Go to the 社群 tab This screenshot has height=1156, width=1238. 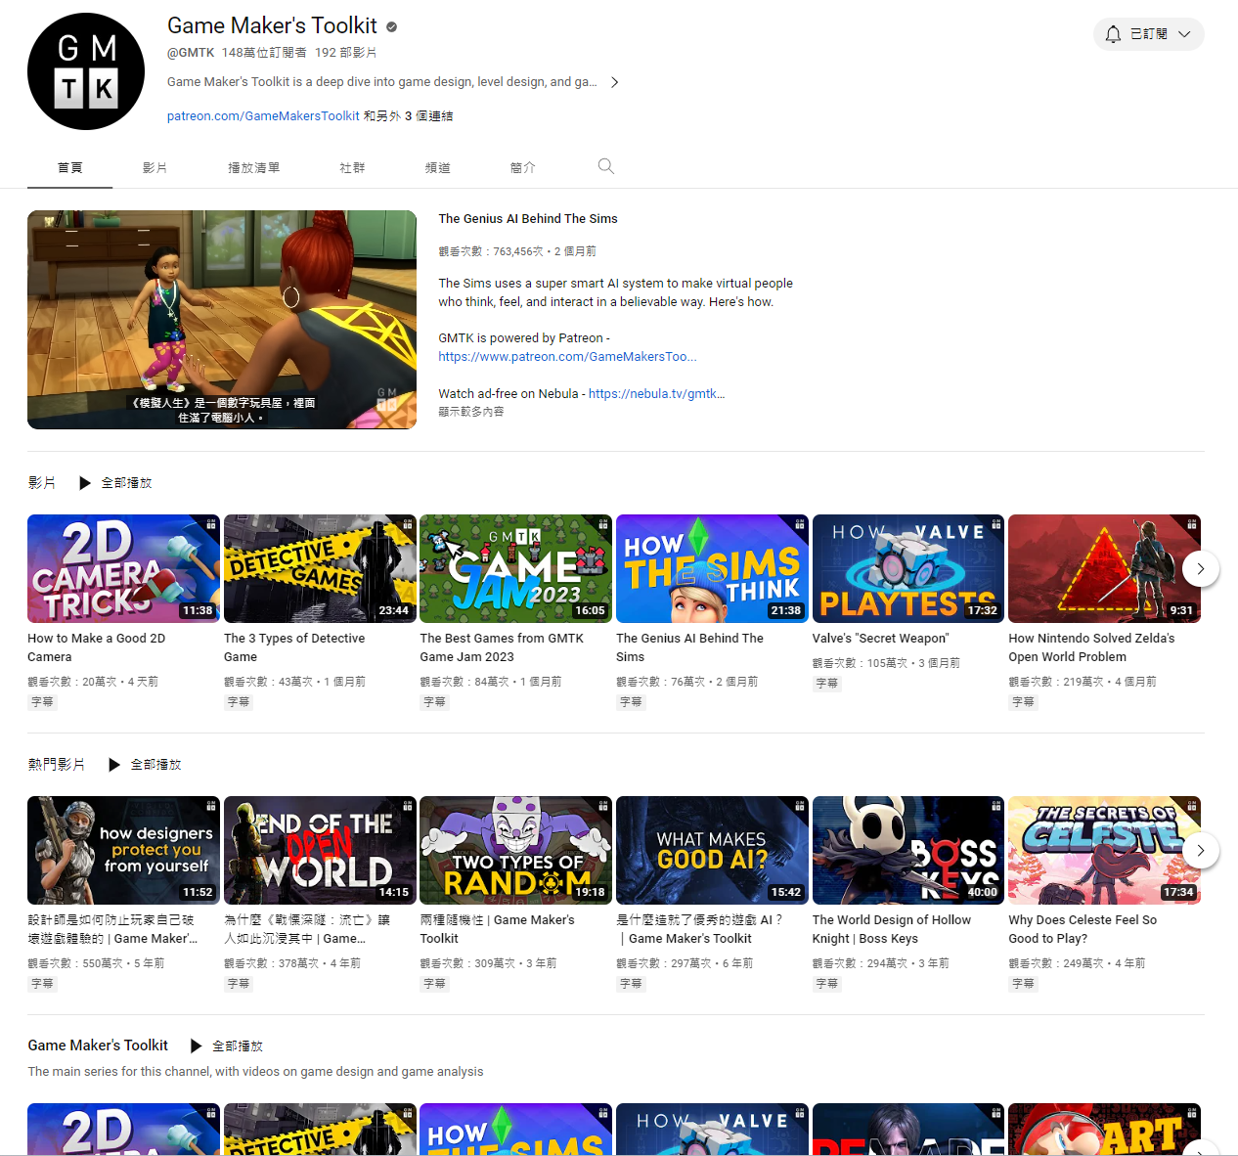(352, 167)
